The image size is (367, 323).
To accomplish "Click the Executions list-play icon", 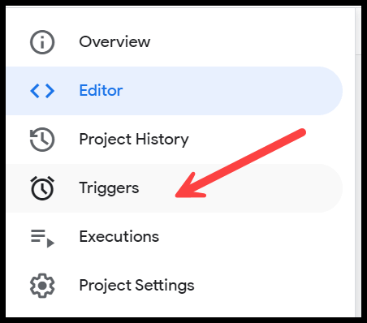I will [43, 239].
